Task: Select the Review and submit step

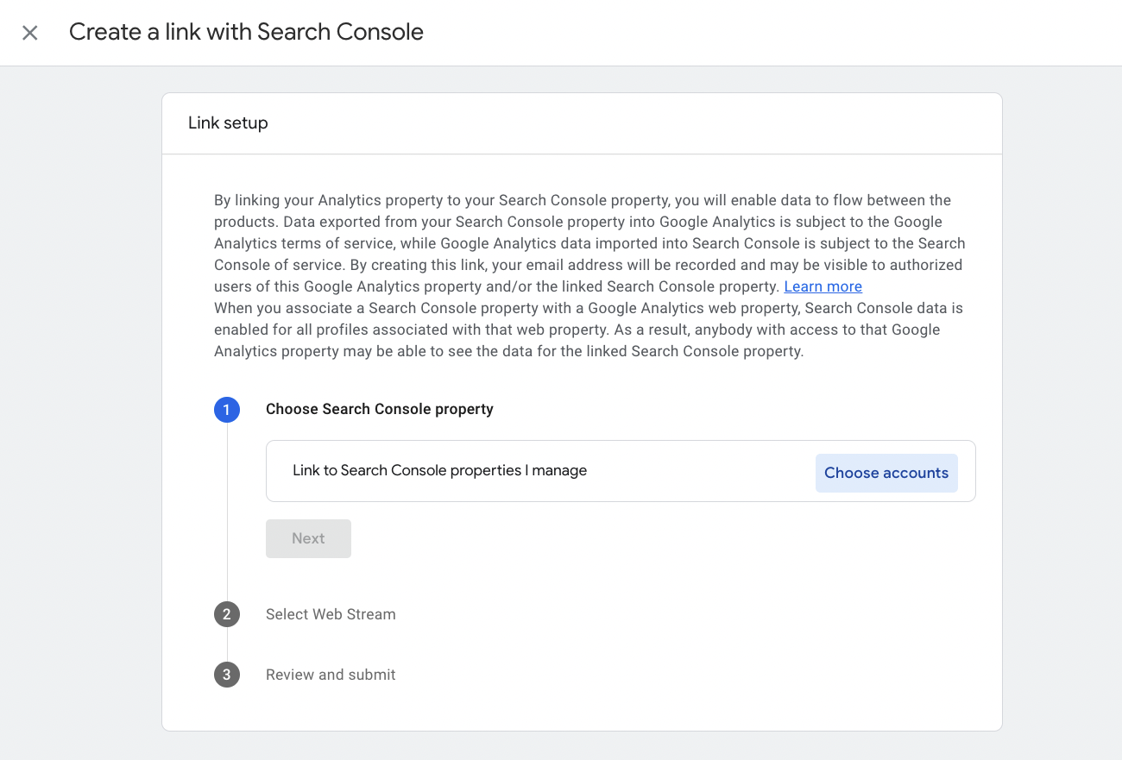Action: pos(331,675)
